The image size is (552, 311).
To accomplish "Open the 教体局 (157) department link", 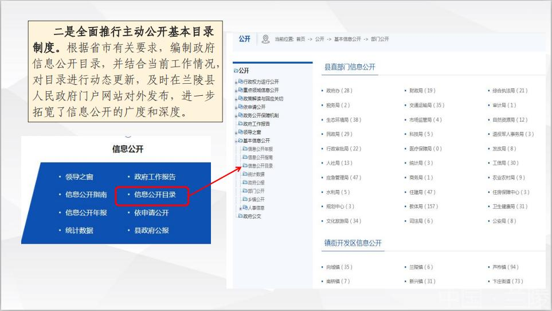I will coord(424,207).
